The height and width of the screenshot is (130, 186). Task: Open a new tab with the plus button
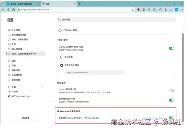[80, 4]
